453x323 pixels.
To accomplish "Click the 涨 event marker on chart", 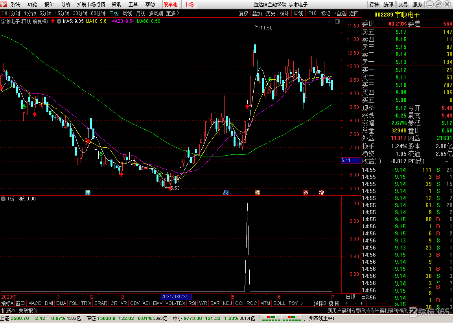I will [x=306, y=192].
